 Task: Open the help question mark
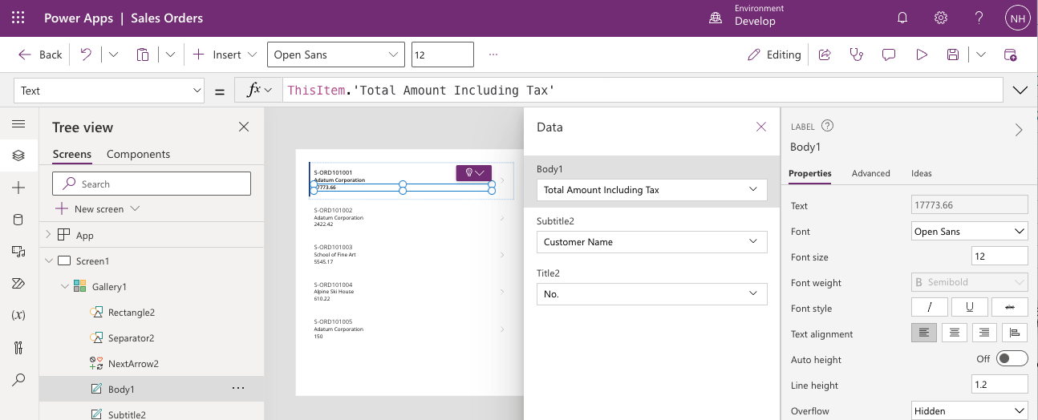979,18
